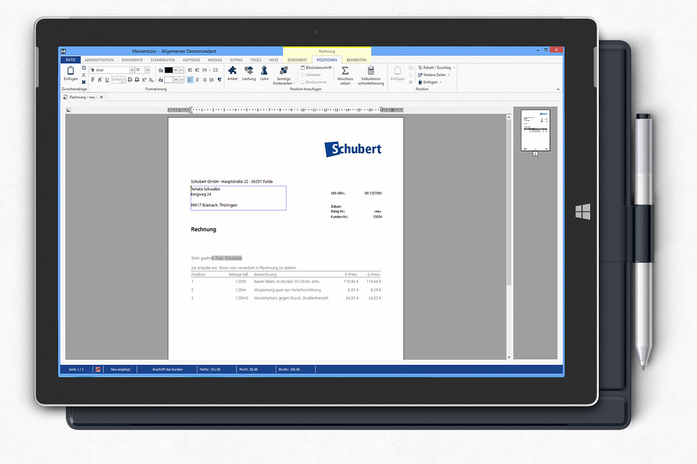This screenshot has width=697, height=464.
Task: Add a Leistung position
Action: (x=249, y=73)
